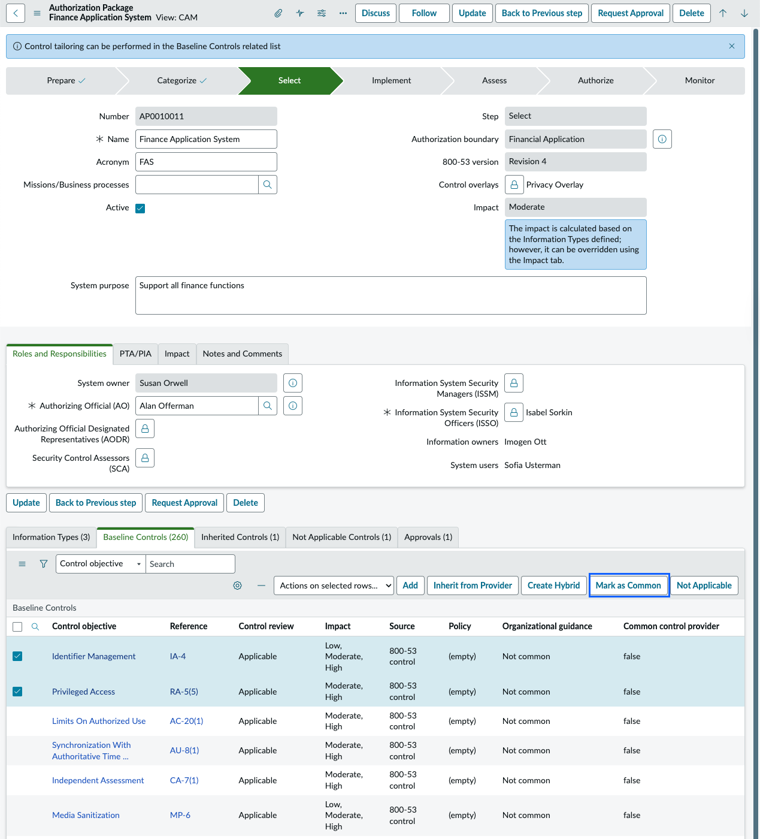760x839 pixels.
Task: Click Authorization boundary info icon
Action: [662, 139]
